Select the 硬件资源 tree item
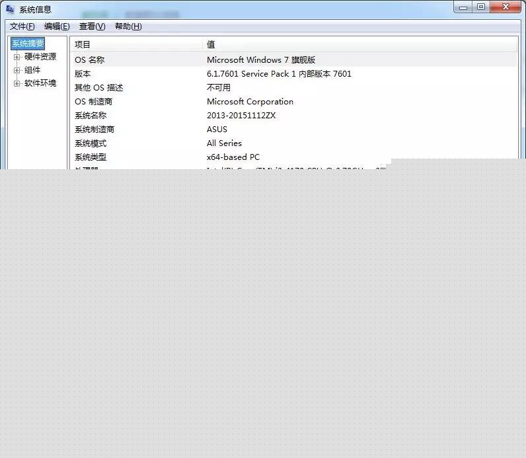526x458 pixels. 40,57
